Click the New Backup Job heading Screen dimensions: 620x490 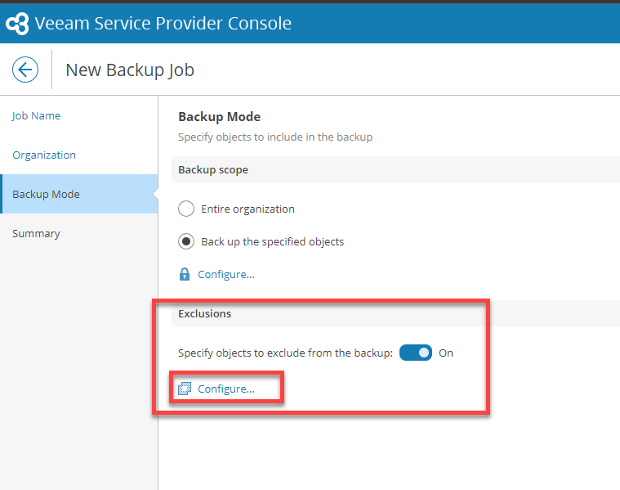click(130, 70)
